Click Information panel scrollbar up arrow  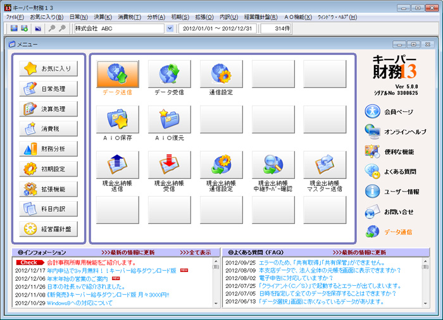216,261
